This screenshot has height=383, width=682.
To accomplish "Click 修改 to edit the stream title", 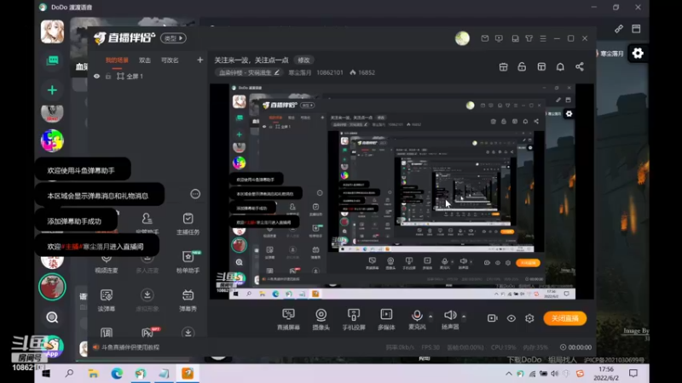I will point(303,60).
